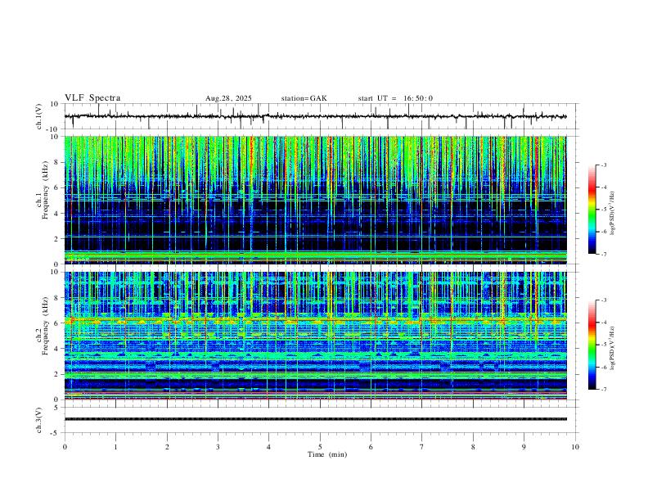648x501 pixels.
Task: Click the "-4" tick on ch.1 colorbar
Action: point(604,187)
